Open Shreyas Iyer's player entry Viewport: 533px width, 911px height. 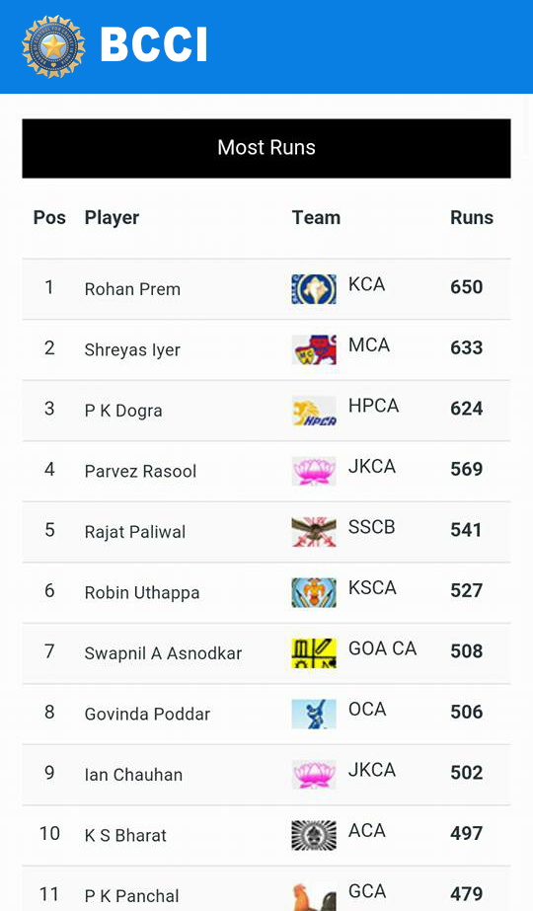coord(132,349)
